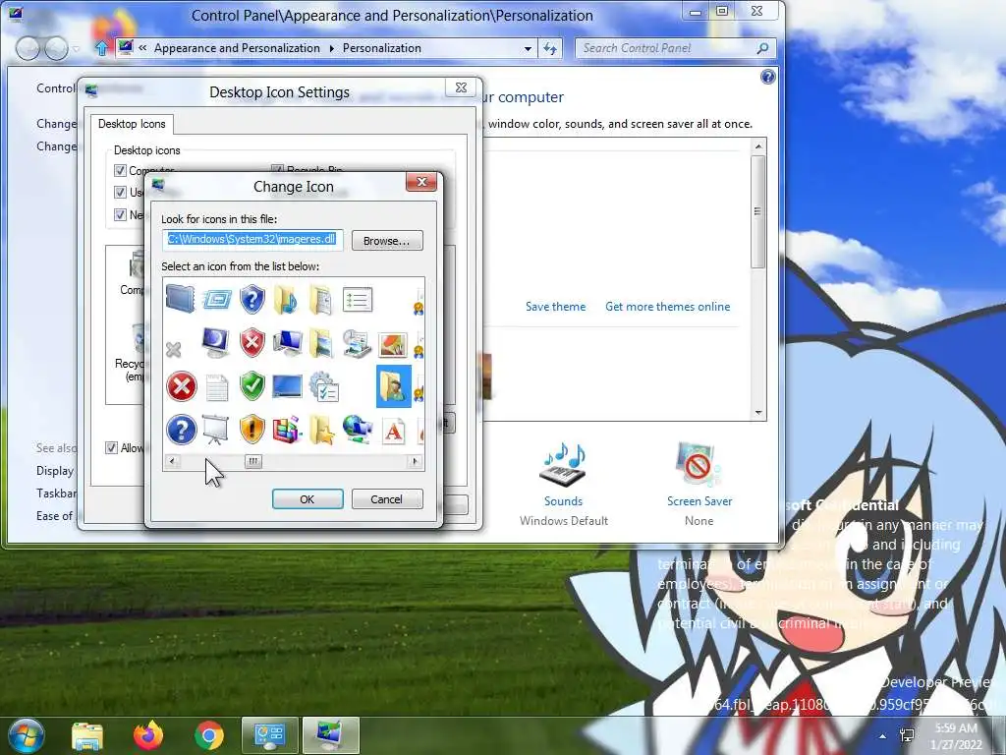Pick the red letter A font icon

pos(393,431)
